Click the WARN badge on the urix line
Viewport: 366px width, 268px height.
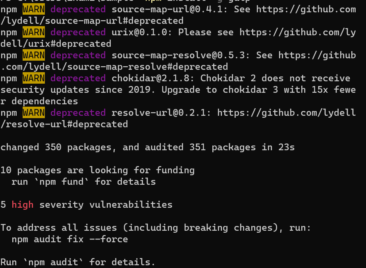point(34,32)
